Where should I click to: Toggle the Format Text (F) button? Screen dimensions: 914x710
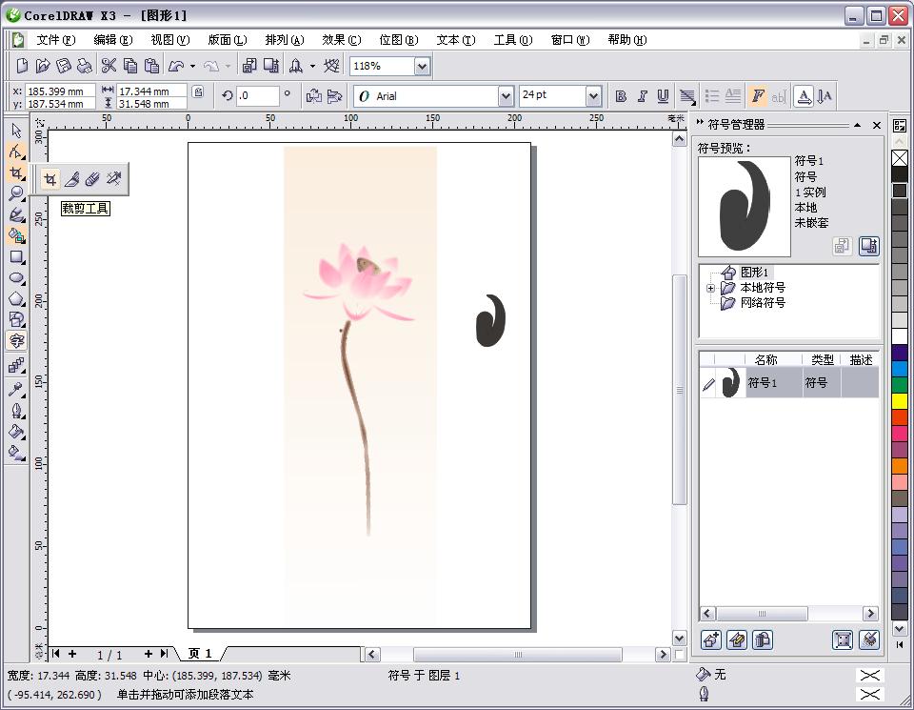(758, 96)
